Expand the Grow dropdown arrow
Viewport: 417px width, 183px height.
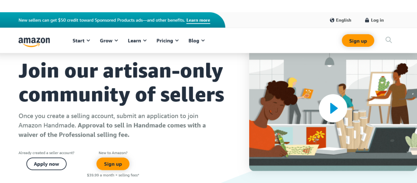(x=116, y=41)
